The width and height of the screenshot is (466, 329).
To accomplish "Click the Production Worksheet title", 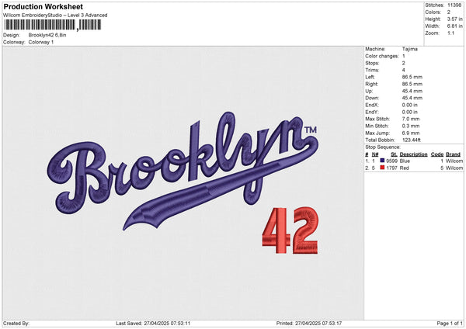I will [42, 6].
